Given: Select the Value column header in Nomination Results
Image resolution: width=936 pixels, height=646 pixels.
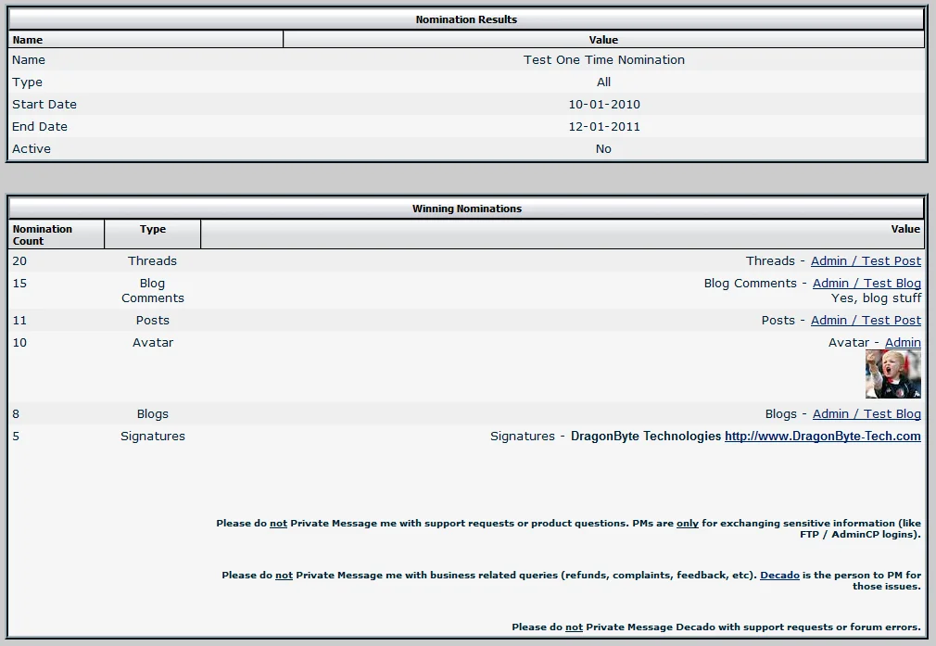Looking at the screenshot, I should coord(603,40).
